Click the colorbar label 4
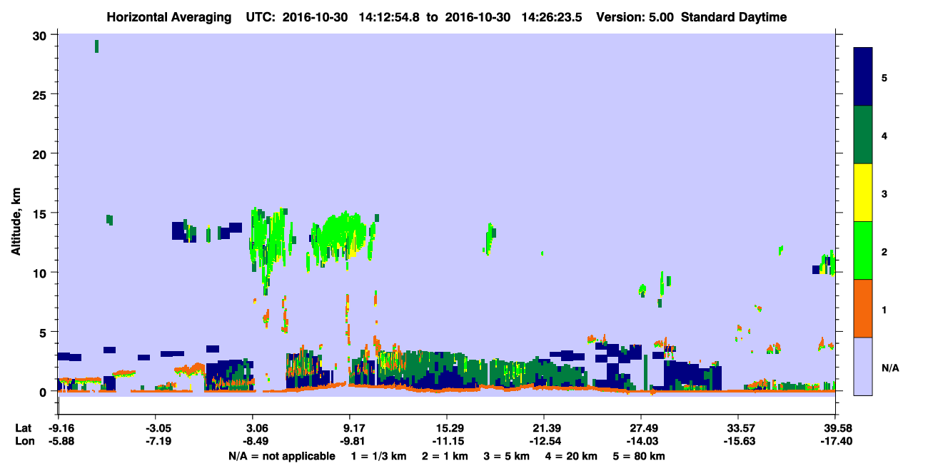This screenshot has height=476, width=928. pyautogui.click(x=884, y=136)
